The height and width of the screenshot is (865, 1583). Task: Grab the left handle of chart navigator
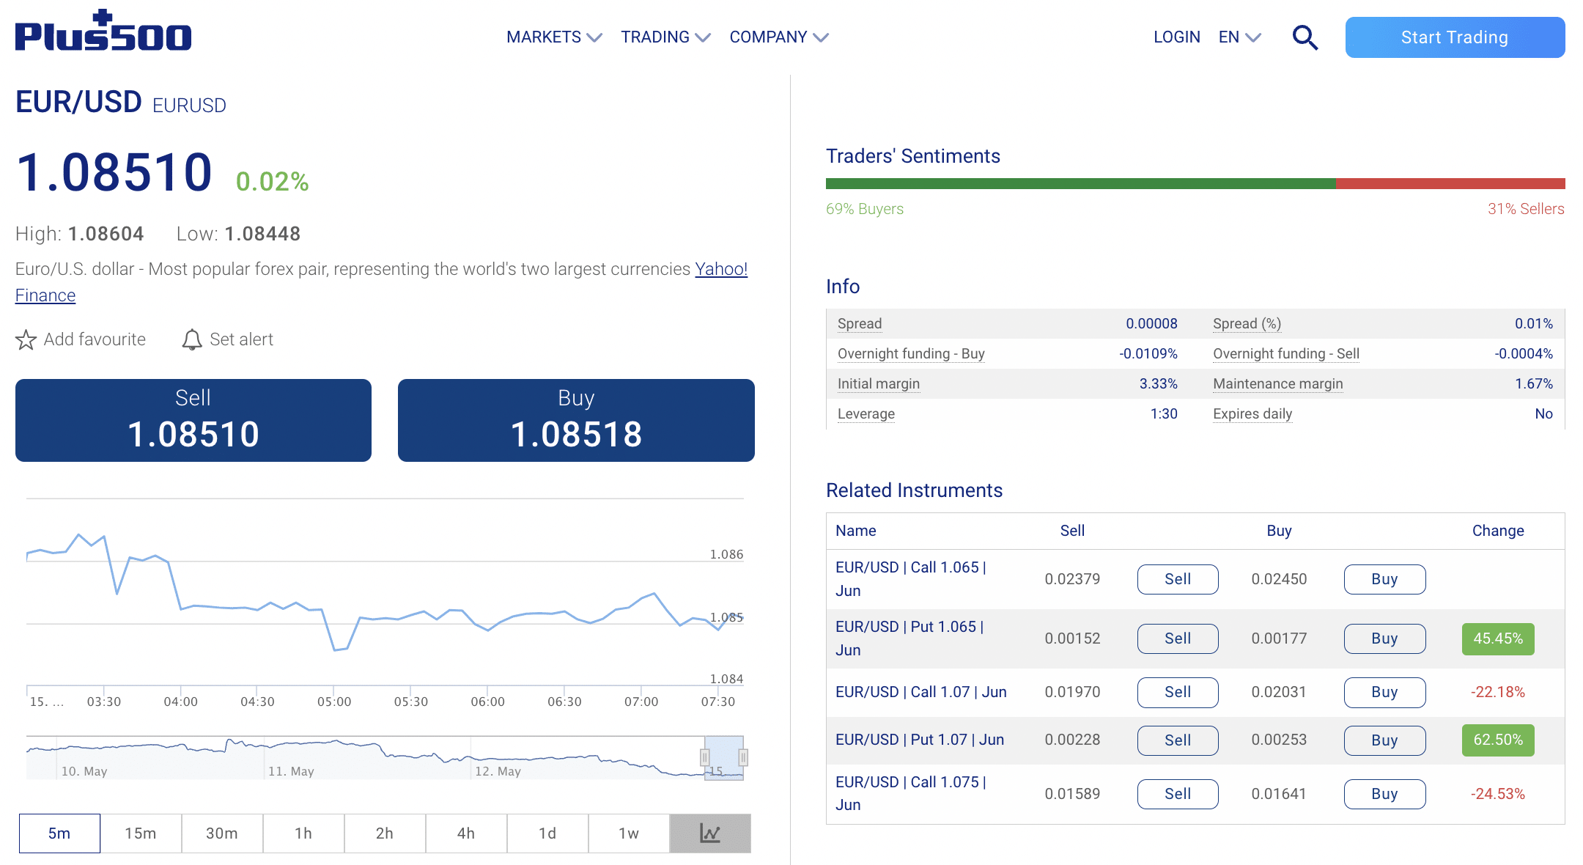(705, 757)
